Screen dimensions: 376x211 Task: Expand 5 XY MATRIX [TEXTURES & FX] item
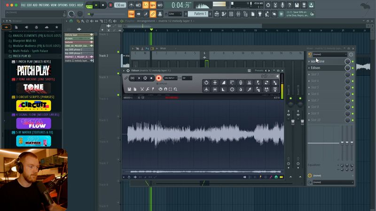32,132
